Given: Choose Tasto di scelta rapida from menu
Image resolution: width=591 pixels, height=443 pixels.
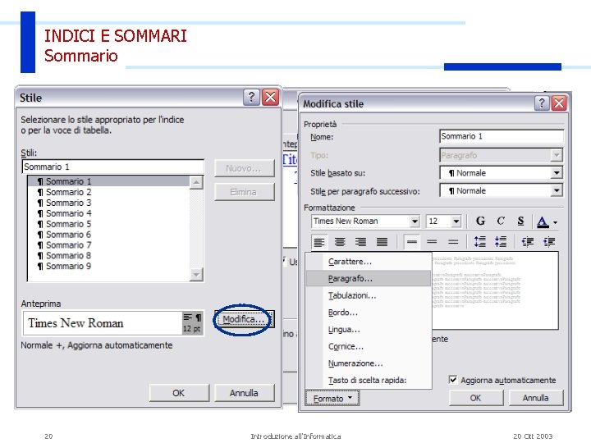Looking at the screenshot, I should 369,380.
